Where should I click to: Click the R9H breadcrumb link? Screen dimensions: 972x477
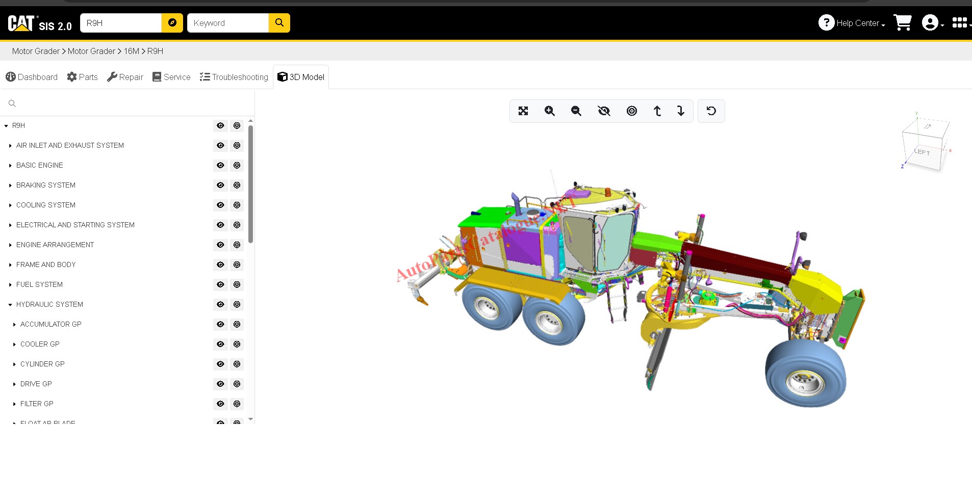click(156, 51)
